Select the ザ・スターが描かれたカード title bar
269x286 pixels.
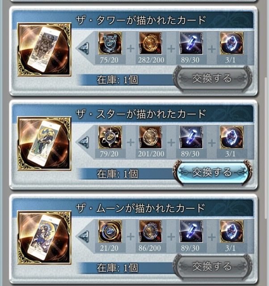133,114
